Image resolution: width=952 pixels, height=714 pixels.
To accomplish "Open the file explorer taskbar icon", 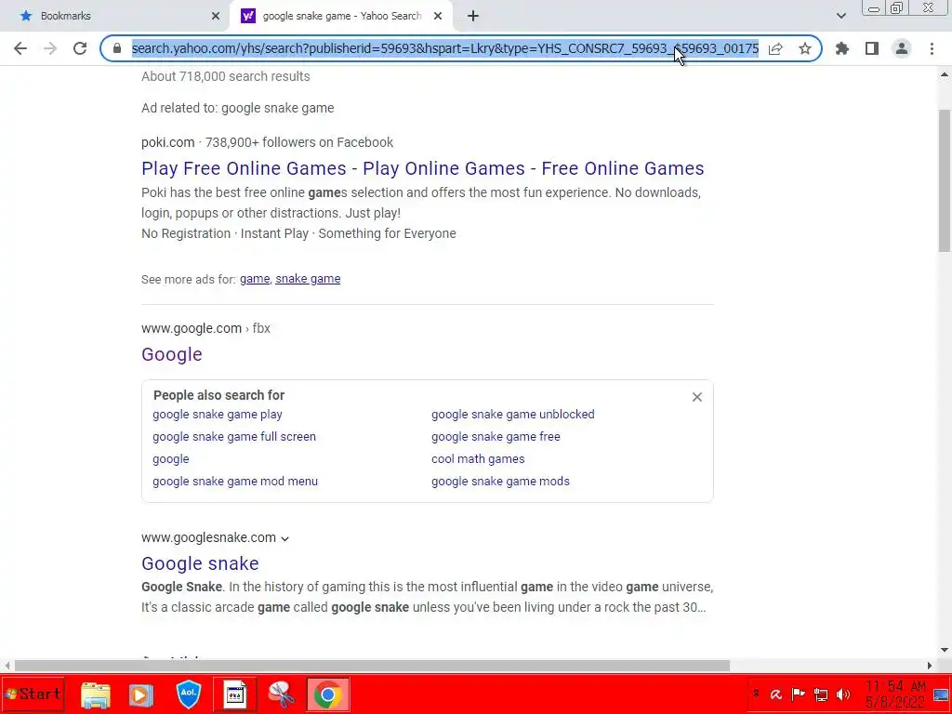I will coord(96,694).
